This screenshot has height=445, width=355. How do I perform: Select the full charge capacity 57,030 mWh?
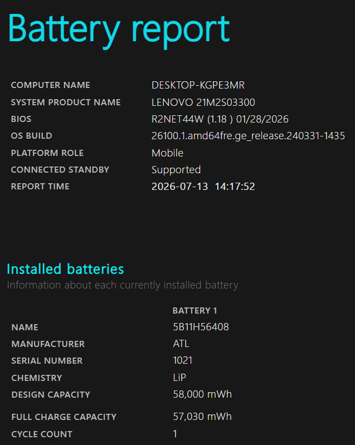click(x=202, y=417)
